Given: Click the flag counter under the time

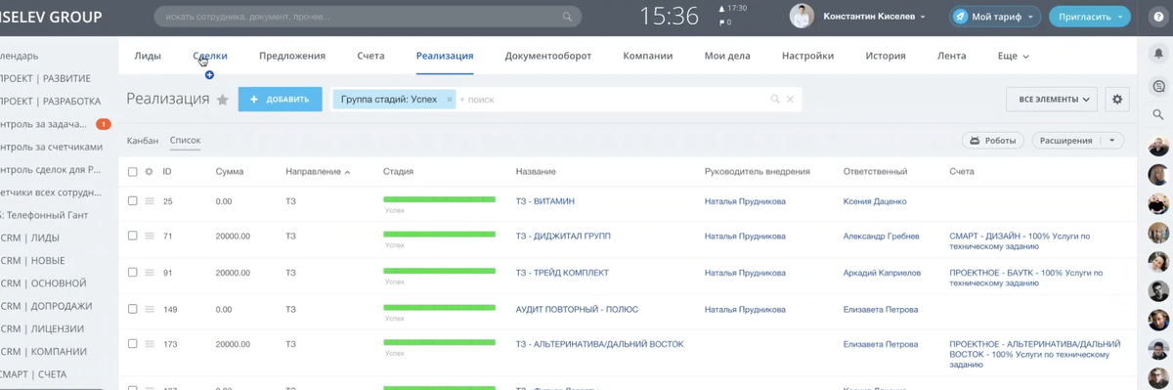Looking at the screenshot, I should coord(724,22).
